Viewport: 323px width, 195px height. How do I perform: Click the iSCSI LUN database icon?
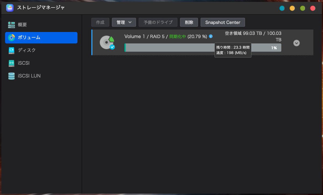pyautogui.click(x=11, y=76)
